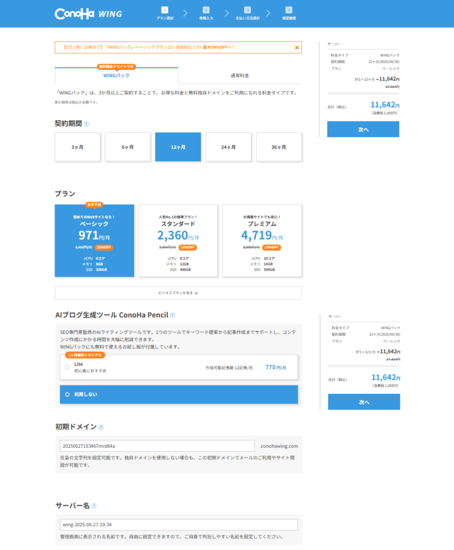Click the 33%OFF badge on ベーシック
The image size is (454, 550).
tap(103, 247)
